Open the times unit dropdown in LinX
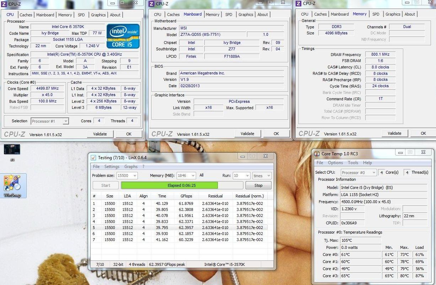Screen dimensions: 436x285 [x=262, y=175]
